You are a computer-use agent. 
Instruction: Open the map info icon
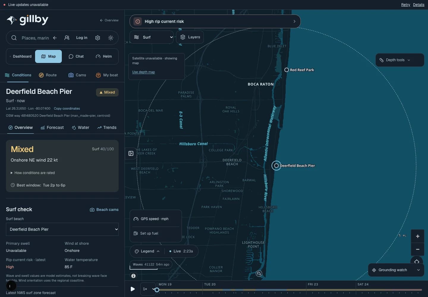[x=133, y=276]
